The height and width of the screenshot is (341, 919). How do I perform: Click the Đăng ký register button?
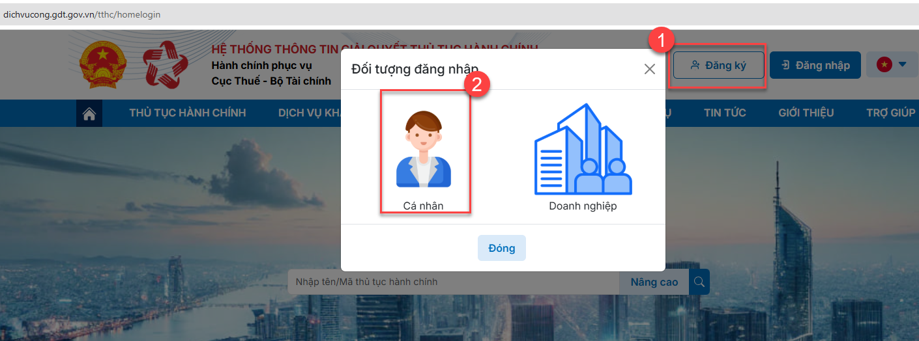718,65
